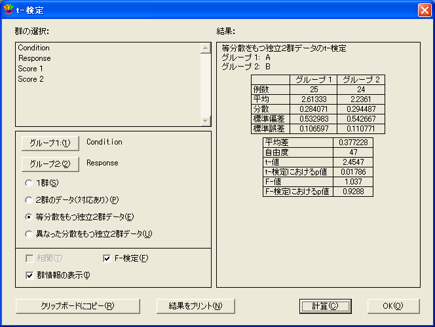Select Condition in the group list

pyautogui.click(x=34, y=48)
